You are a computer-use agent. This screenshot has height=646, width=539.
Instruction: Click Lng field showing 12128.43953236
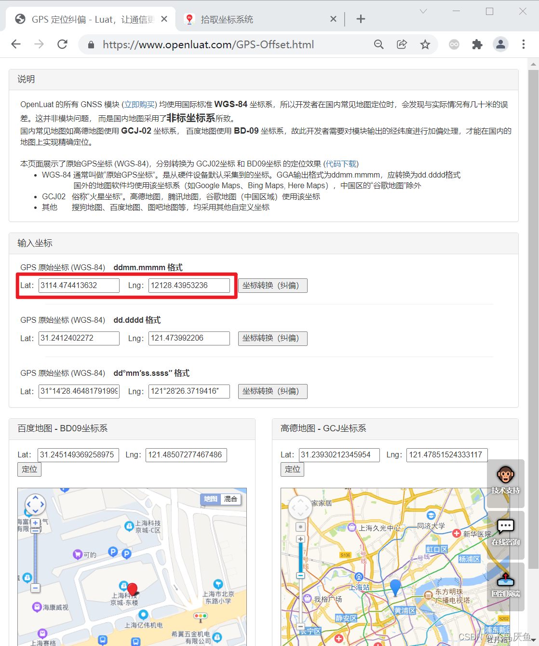coord(189,285)
